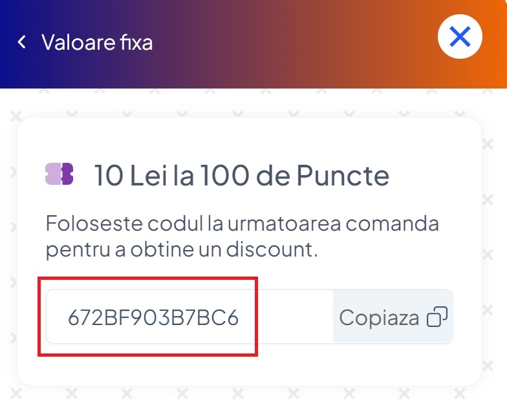Click the number 100 in the heading

pyautogui.click(x=225, y=175)
